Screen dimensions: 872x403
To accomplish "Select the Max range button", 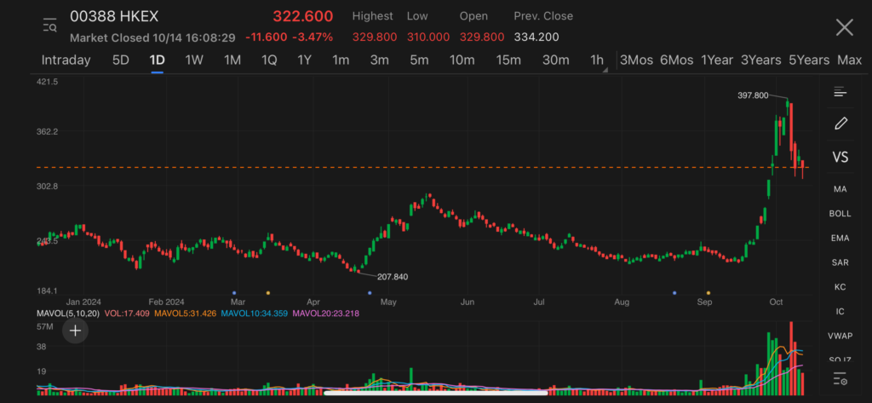I will (849, 60).
